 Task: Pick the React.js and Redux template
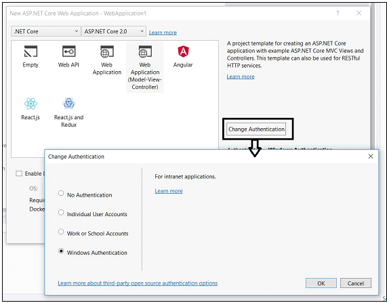click(69, 113)
